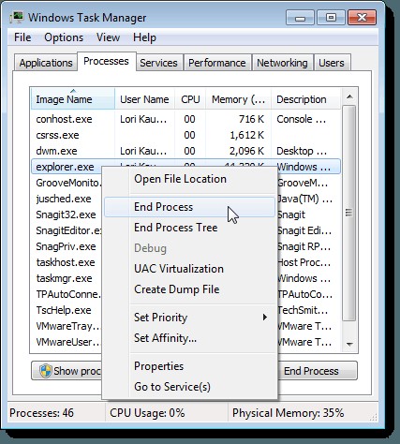Click the 2,096 K memory cell

click(x=247, y=151)
